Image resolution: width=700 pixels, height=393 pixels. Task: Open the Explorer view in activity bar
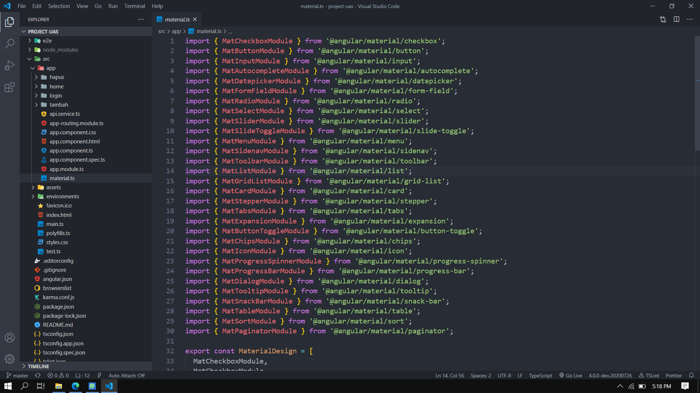(x=10, y=22)
